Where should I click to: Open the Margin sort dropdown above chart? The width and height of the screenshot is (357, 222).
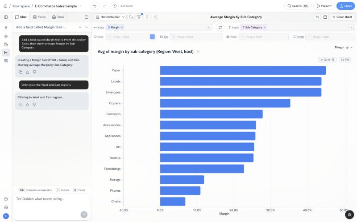[344, 48]
